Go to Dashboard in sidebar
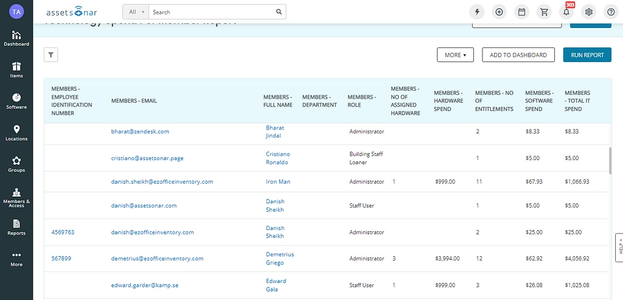Viewport: 623px width, 300px height. (16, 38)
